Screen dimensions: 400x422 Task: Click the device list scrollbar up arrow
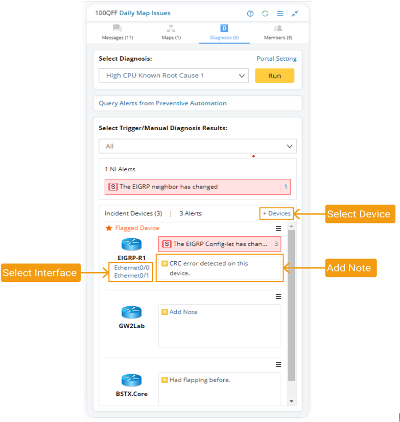pyautogui.click(x=292, y=226)
